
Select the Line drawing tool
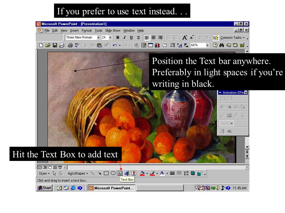[93, 173]
